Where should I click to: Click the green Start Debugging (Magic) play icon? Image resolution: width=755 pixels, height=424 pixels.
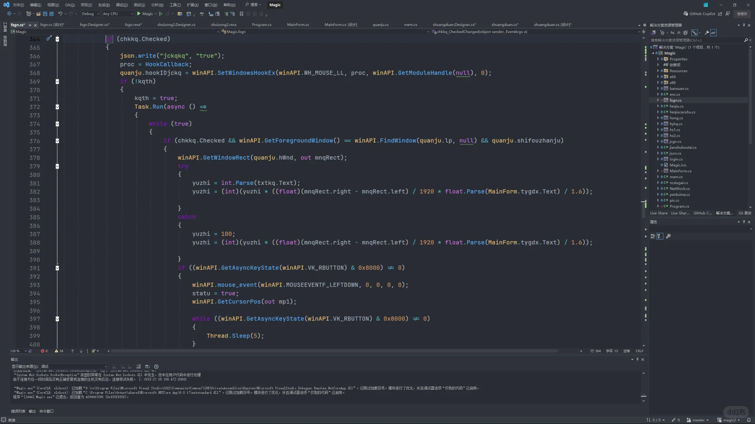pyautogui.click(x=139, y=14)
